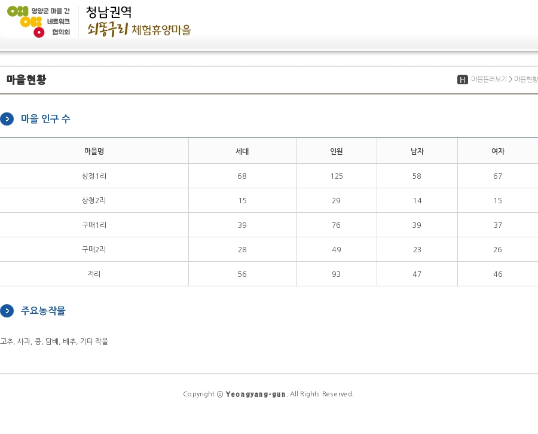Click the blue arrow icon beside 마을 인구 수
Image resolution: width=538 pixels, height=434 pixels.
[x=7, y=119]
